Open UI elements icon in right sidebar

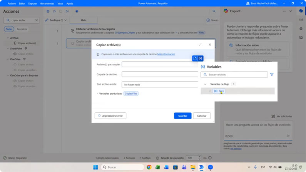pos(301,28)
